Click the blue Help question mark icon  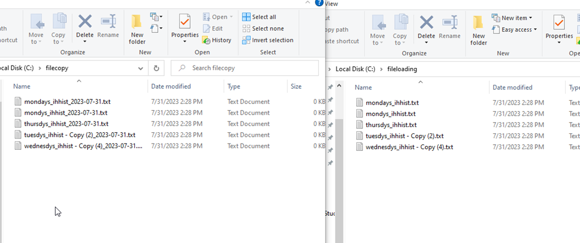319,3
